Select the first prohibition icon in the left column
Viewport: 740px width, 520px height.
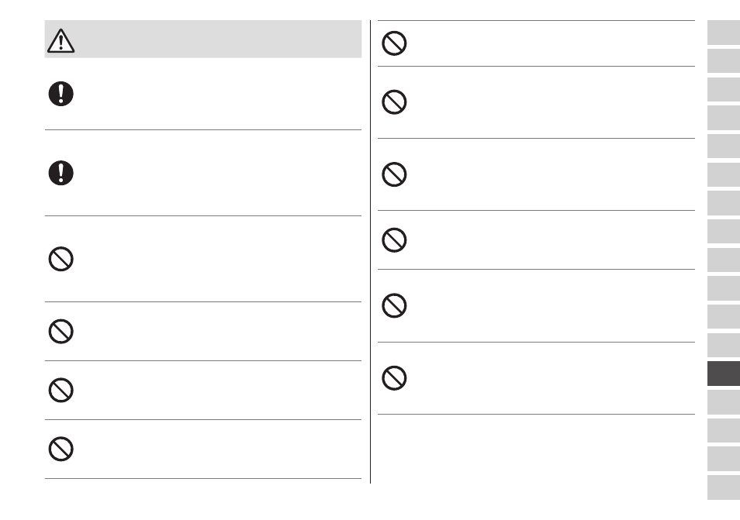click(x=61, y=259)
